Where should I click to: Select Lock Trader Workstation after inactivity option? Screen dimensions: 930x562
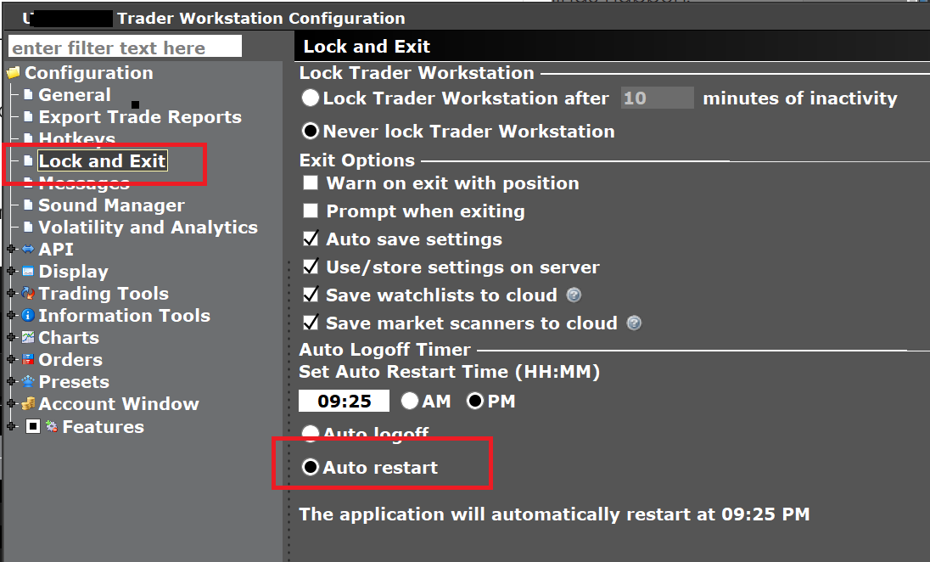pyautogui.click(x=311, y=98)
